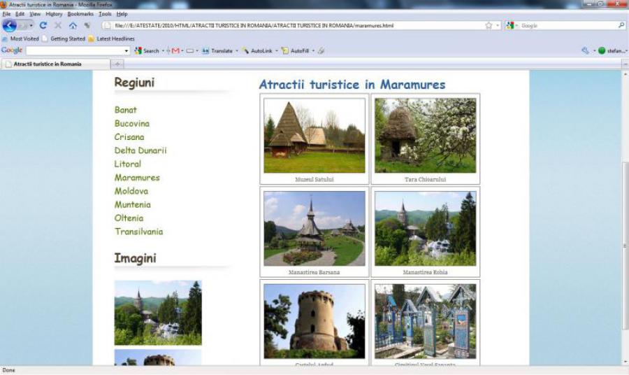Go forward with the Forward arrow button
Viewport: 629px width, 375px height.
click(23, 26)
